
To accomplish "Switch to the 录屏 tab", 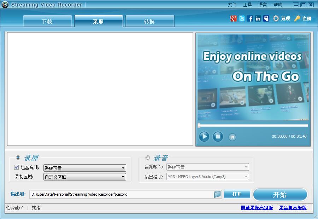I will click(99, 21).
